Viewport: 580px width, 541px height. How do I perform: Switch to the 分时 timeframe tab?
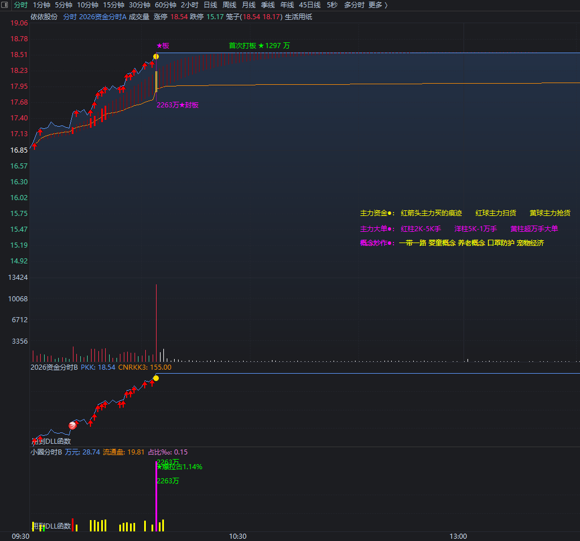point(21,5)
